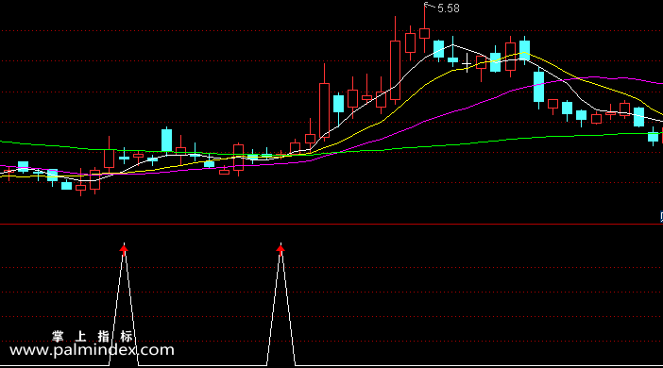Select the big cyan drop candle below the yellow line
Viewport: 663px width, 368px height.
[538, 87]
